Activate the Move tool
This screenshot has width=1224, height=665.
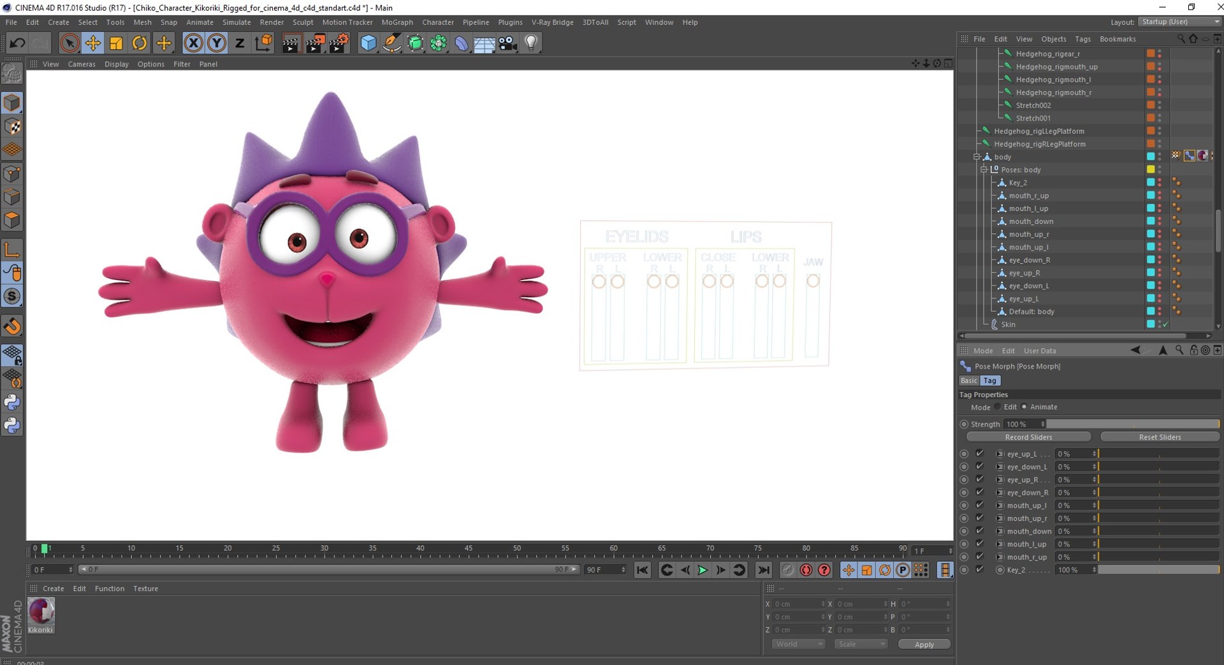pos(93,43)
